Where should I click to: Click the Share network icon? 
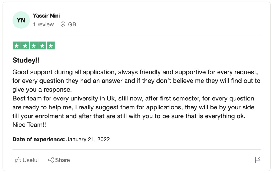pos(51,160)
